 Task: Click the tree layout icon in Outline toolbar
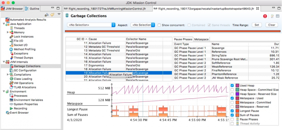click(47, 15)
